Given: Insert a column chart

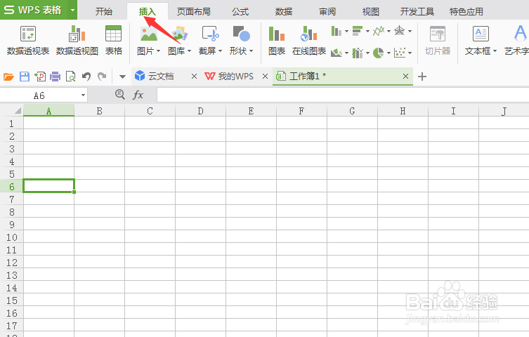Looking at the screenshot, I should point(337,31).
